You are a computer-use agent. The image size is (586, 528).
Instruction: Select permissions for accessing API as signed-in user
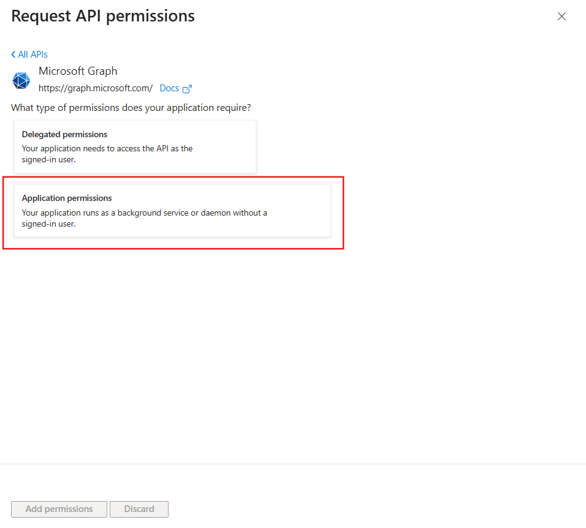pos(135,146)
